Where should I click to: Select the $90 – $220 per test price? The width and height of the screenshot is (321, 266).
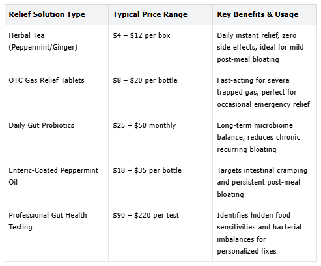146,215
